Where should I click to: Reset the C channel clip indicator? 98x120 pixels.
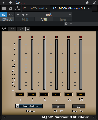[x=32, y=37]
